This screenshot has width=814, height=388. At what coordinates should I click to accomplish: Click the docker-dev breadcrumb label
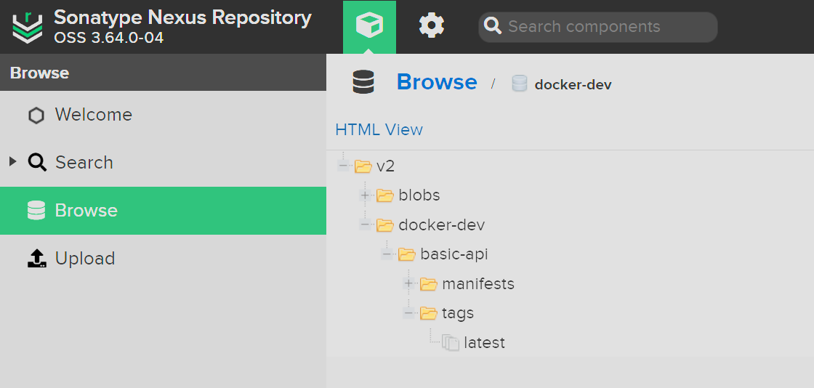pyautogui.click(x=573, y=84)
